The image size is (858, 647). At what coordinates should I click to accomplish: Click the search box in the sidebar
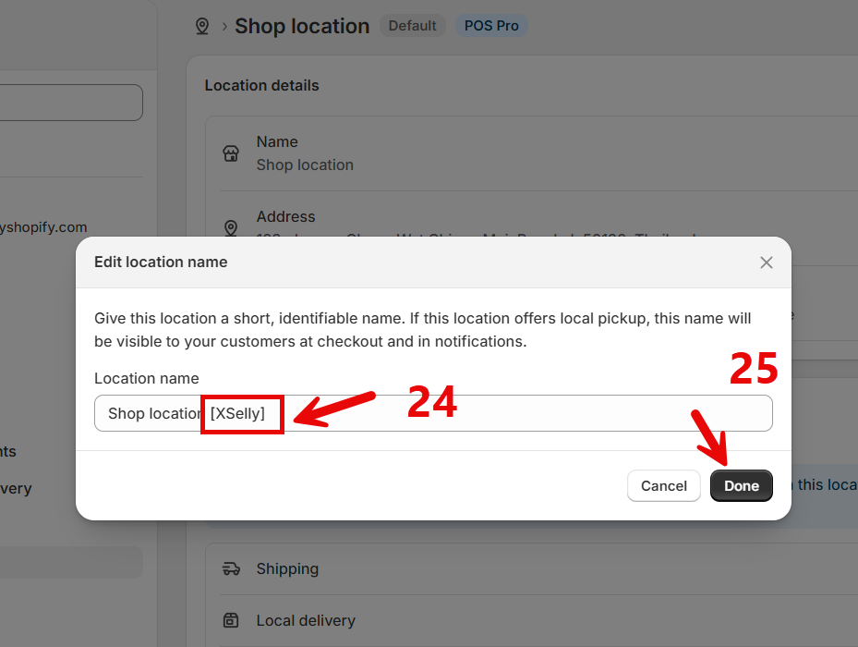pos(71,103)
